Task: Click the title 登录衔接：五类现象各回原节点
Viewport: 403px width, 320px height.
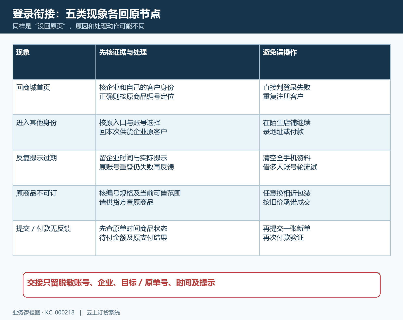Action: coord(87,14)
